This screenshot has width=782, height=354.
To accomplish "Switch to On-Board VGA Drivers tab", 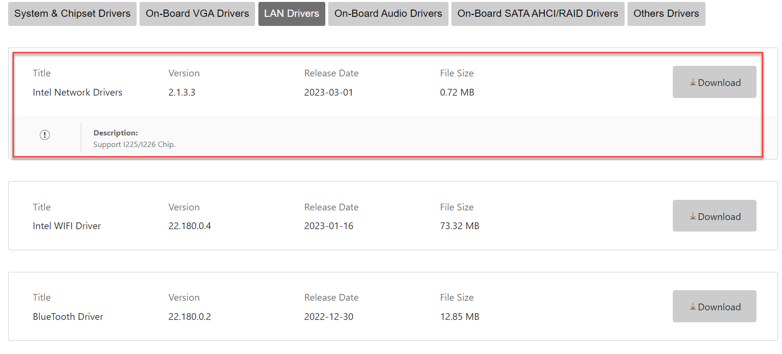I will [x=197, y=13].
